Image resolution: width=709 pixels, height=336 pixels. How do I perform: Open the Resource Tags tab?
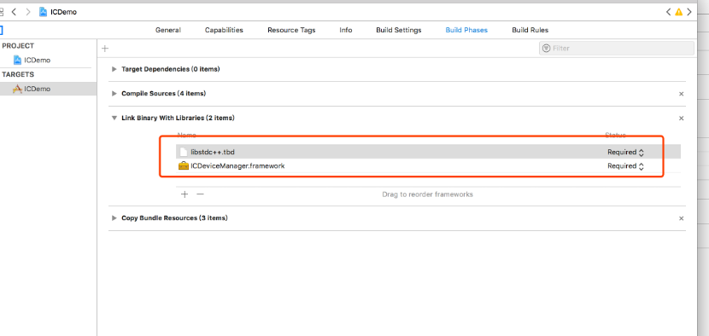(x=291, y=30)
